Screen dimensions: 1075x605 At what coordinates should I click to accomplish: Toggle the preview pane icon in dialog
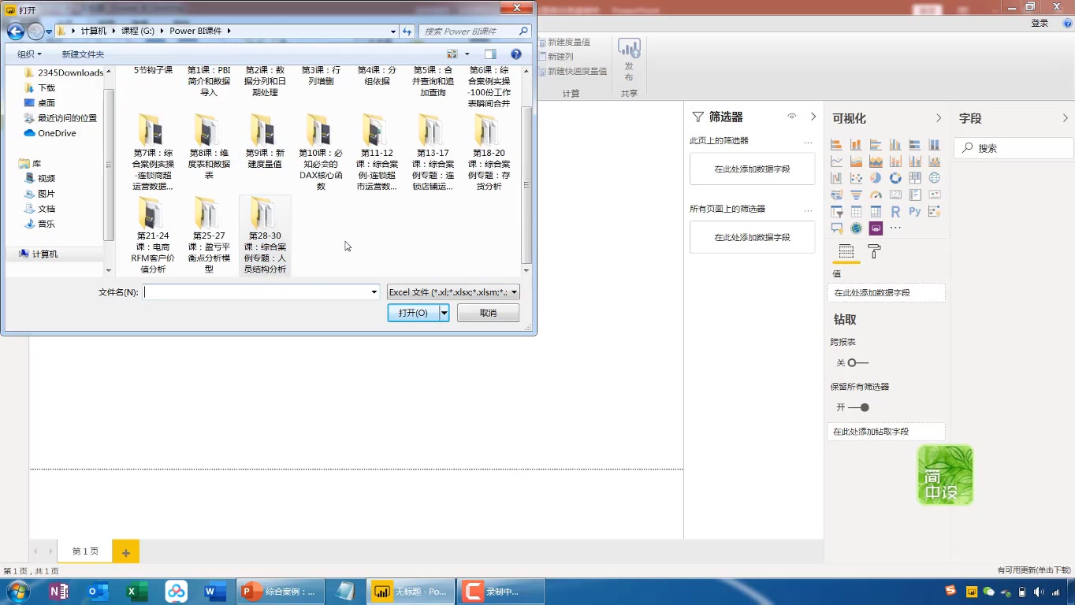[x=490, y=54]
